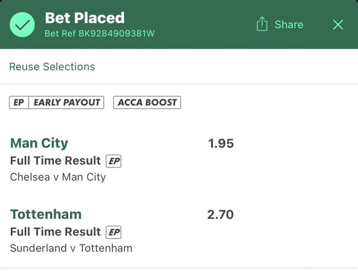Tap the share arrow icon

coord(262,24)
